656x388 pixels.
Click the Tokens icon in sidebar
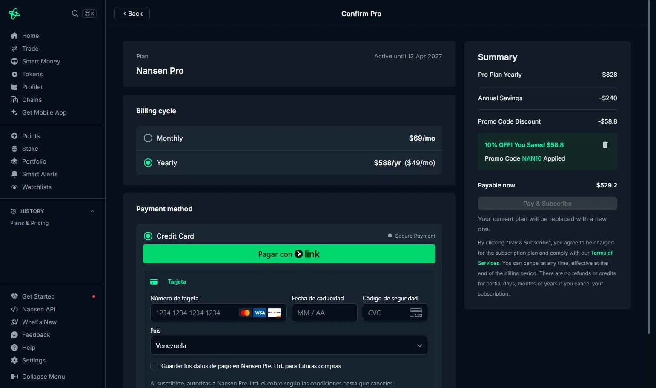[x=14, y=74]
